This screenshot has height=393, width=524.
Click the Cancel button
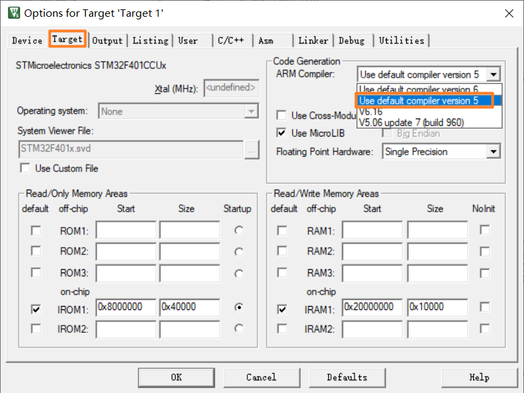262,378
